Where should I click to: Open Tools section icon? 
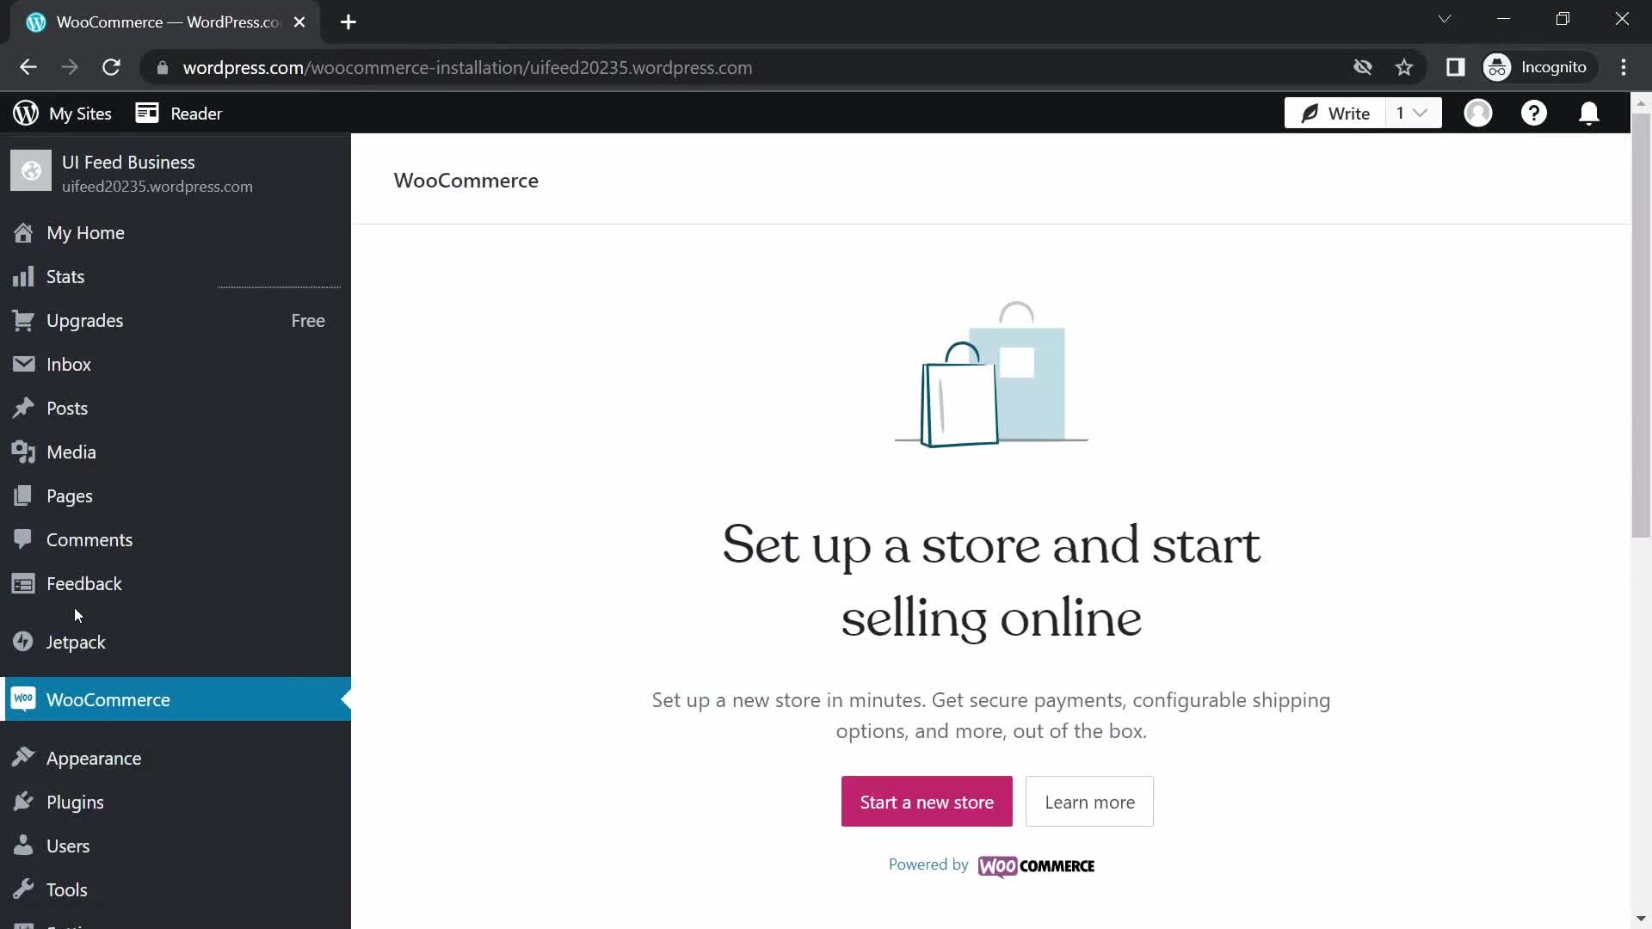[x=24, y=889]
